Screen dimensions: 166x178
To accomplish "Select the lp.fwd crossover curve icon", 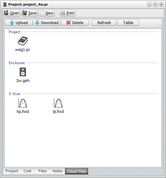I will tap(58, 103).
